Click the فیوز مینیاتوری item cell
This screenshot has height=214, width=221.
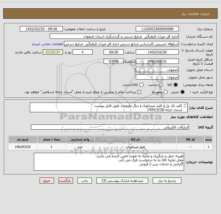135,147
